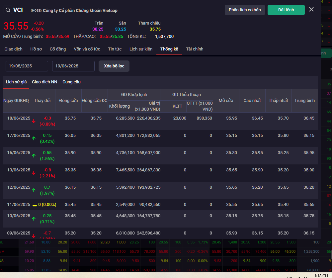Image resolution: width=332 pixels, height=278 pixels.
Task: Click change value 0.55 (1.56%)
Action: tap(47, 155)
